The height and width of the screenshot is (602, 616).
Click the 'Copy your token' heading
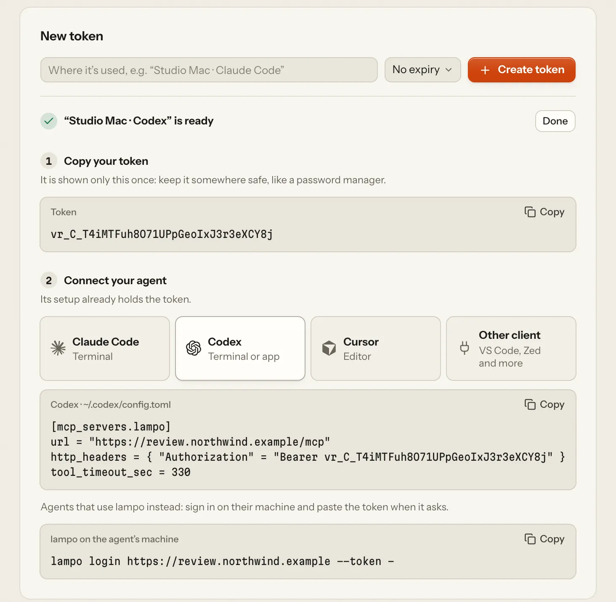tap(106, 161)
